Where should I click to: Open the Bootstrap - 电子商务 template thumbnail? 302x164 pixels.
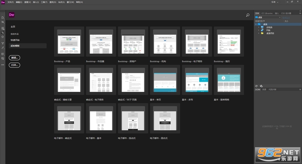tap(197, 41)
